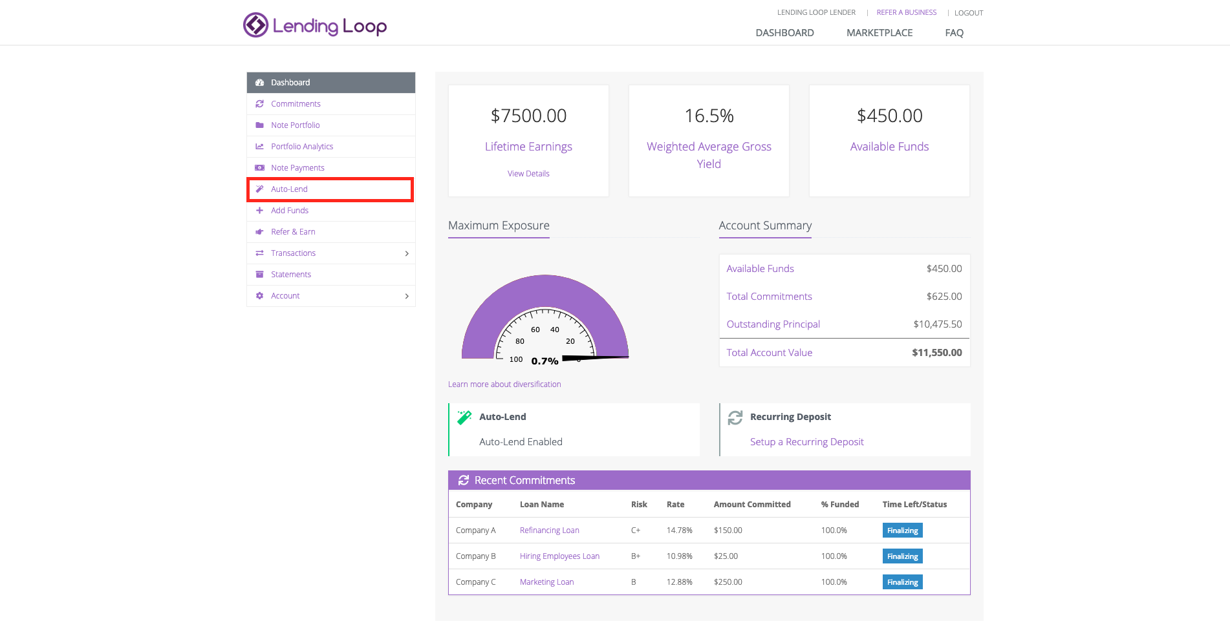Click the Auto-Lend Enabled status text
Screen dimensions: 1230x630
pos(521,442)
